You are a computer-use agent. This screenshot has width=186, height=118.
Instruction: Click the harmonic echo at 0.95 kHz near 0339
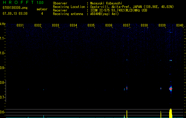coord(171,60)
